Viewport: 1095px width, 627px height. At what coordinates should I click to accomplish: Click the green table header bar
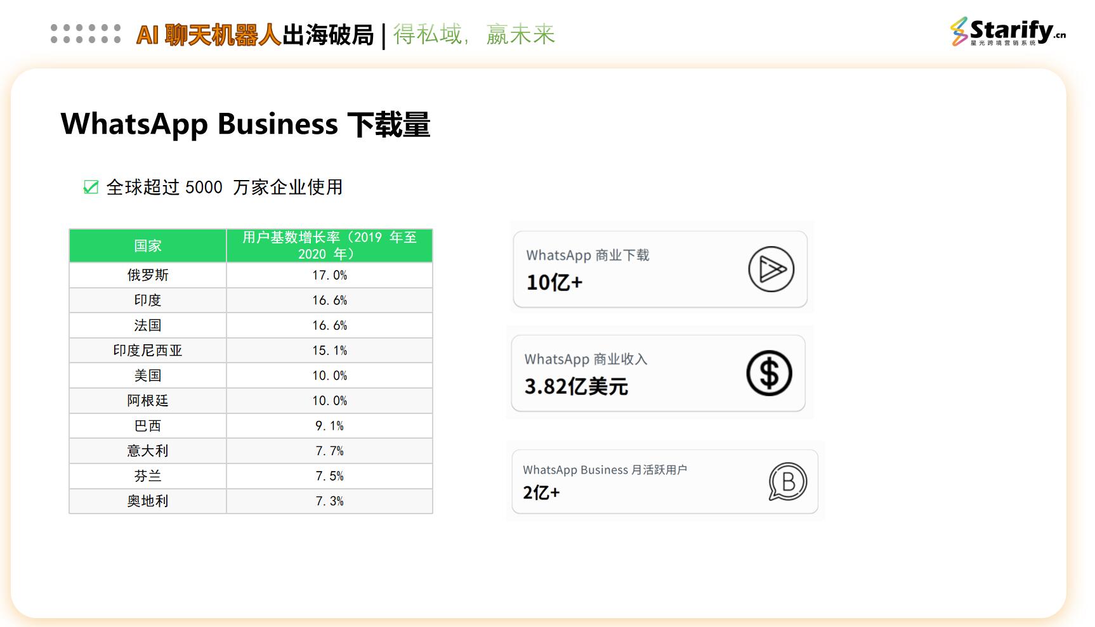(251, 246)
